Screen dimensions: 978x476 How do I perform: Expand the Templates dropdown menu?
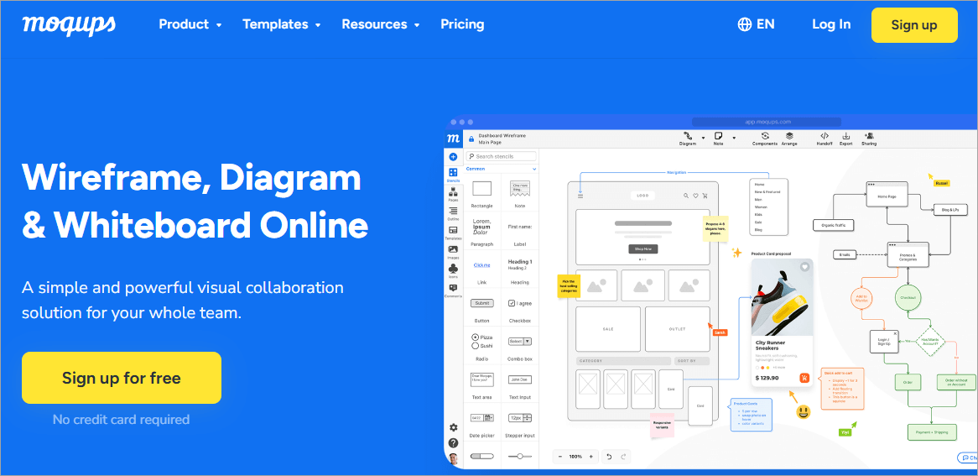282,24
